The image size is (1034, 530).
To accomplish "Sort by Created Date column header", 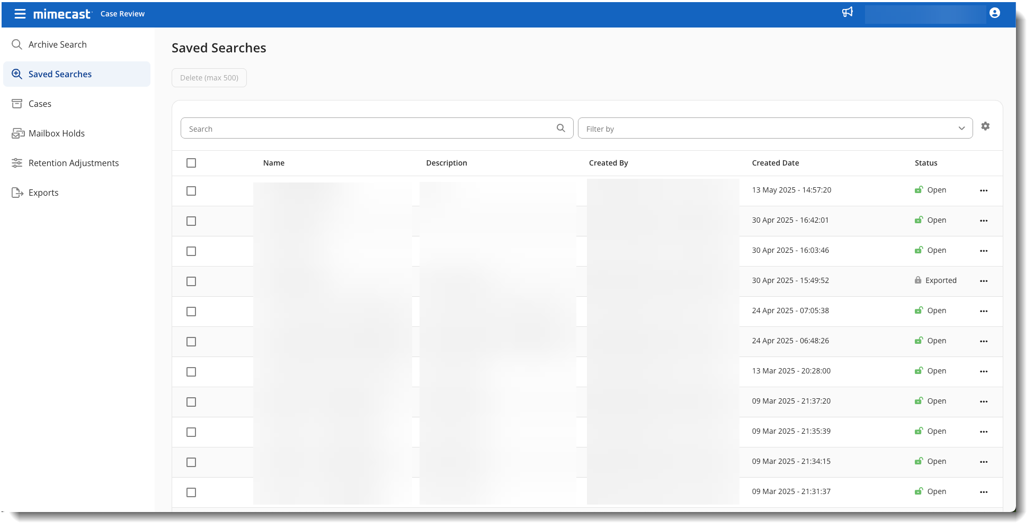I will pos(775,163).
